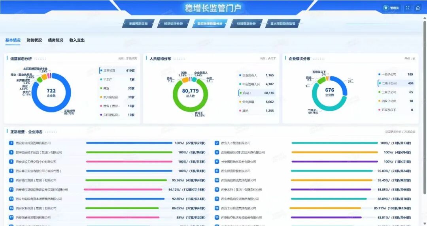This screenshot has height=226, width=427.
Task: Open the 快报数据分析 navigation tab
Action: pyautogui.click(x=246, y=24)
